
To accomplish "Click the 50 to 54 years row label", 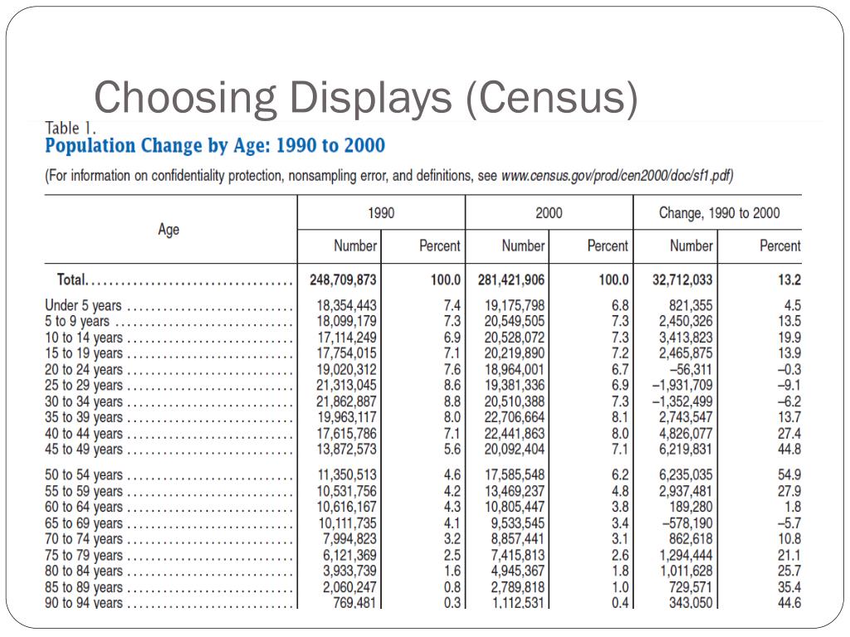I will pos(84,475).
